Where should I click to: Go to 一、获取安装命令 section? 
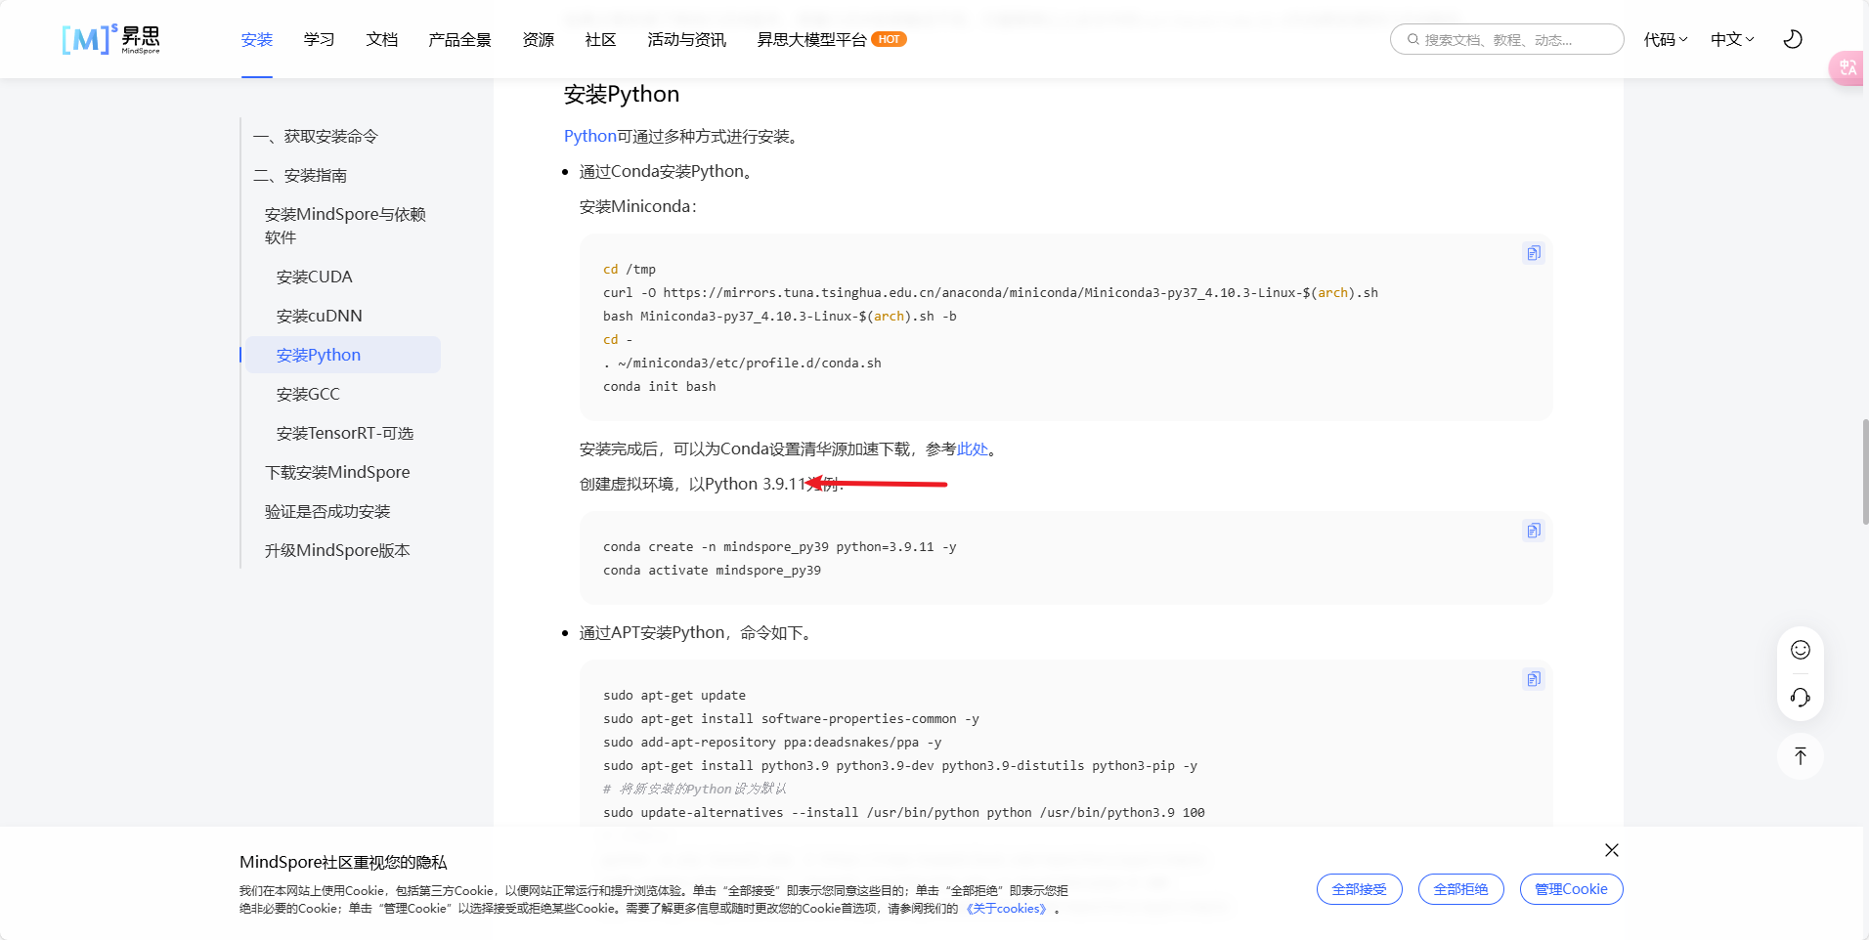click(x=316, y=136)
